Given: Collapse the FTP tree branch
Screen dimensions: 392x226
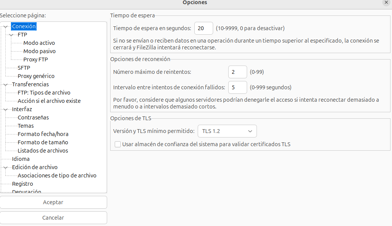Looking at the screenshot, I should [11, 35].
